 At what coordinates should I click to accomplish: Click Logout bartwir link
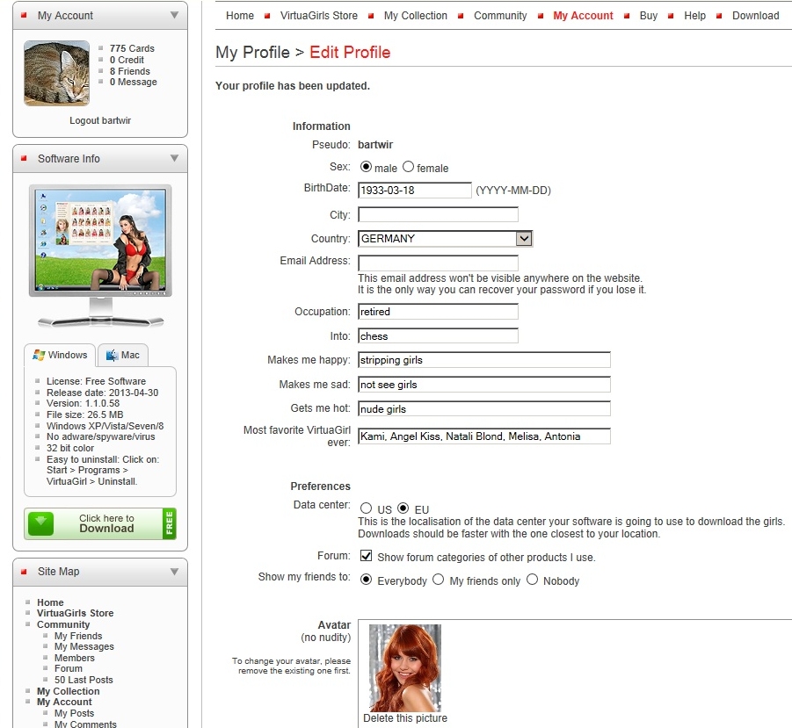[x=100, y=120]
